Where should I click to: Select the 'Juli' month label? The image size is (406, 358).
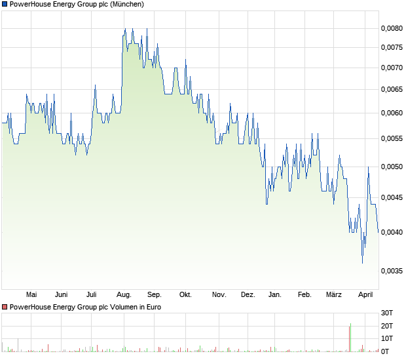point(92,295)
